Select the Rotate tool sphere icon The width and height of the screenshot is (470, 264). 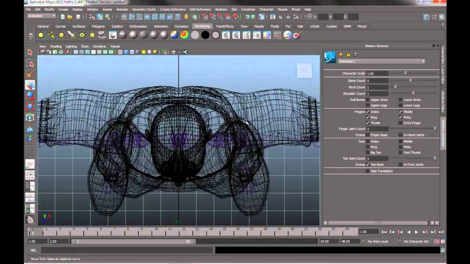[30, 95]
